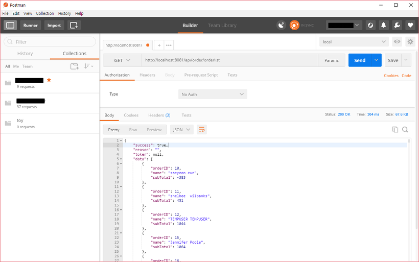Toggle line wrap icon in response
This screenshot has width=419, height=262.
(202, 130)
